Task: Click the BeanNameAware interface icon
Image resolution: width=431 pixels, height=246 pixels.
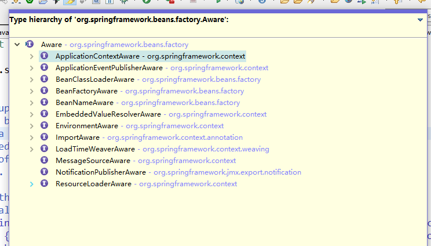Action: pyautogui.click(x=44, y=102)
